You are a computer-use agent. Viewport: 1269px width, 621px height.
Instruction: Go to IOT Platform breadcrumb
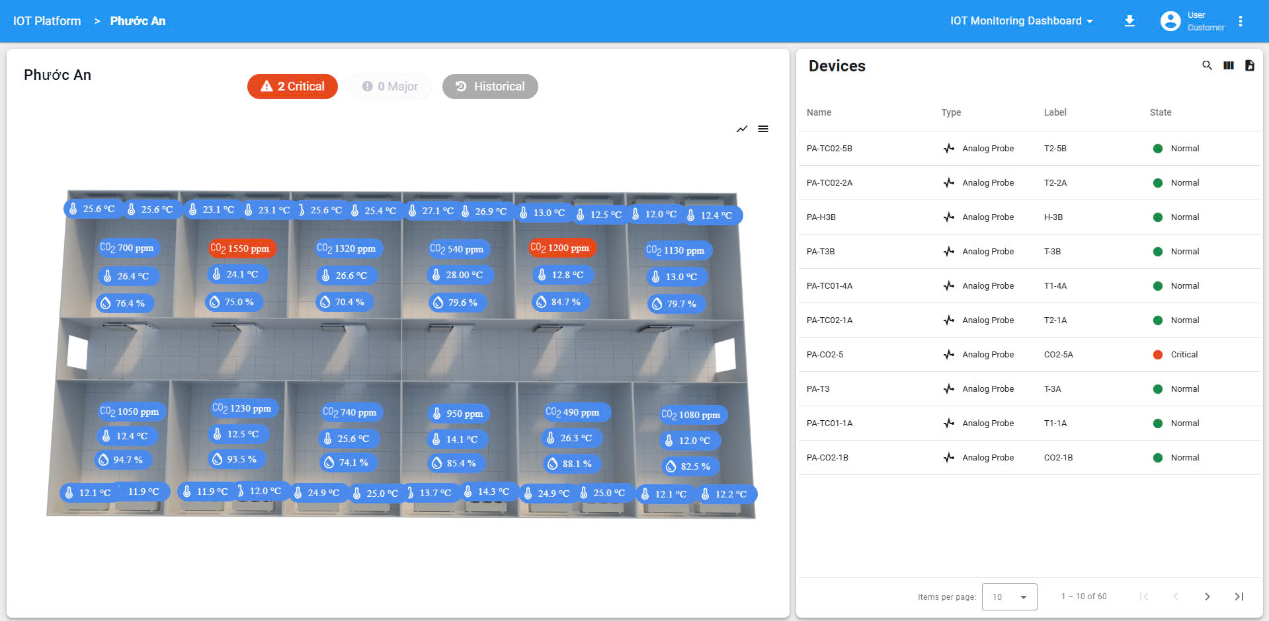tap(47, 21)
